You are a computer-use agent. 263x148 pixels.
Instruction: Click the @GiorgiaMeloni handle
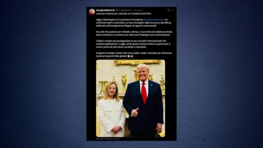pyautogui.click(x=124, y=10)
